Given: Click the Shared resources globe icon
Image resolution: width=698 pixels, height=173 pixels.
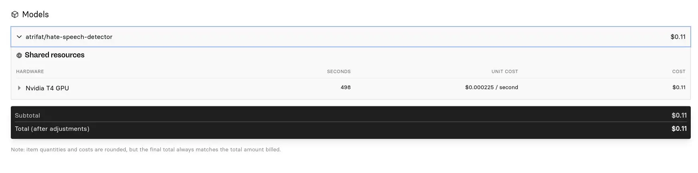Looking at the screenshot, I should [x=19, y=56].
